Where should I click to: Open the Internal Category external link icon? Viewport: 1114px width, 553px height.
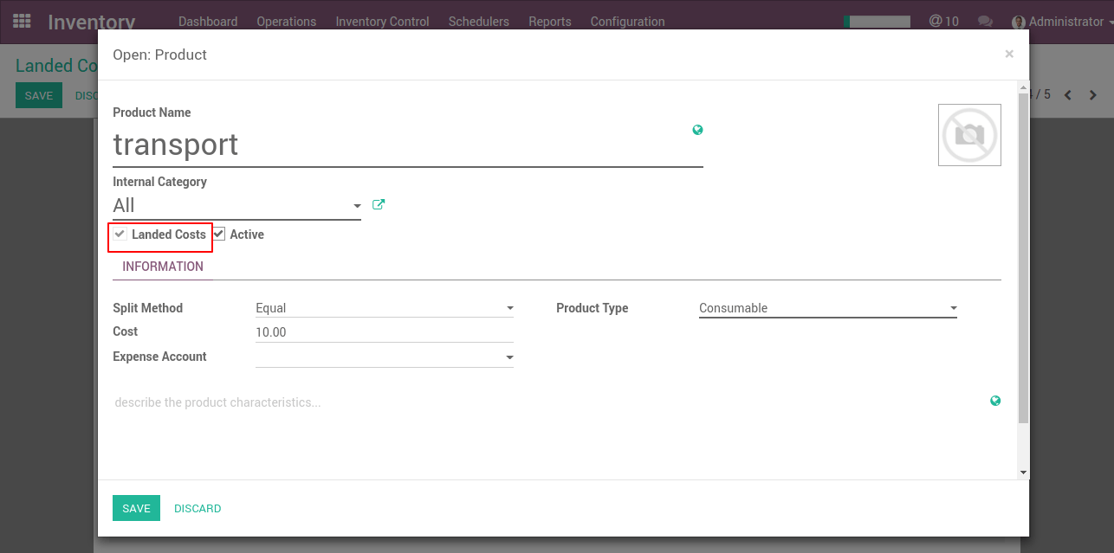378,205
